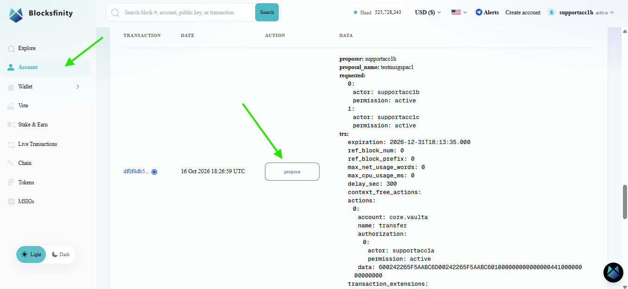Viewport: 628px width, 289px height.
Task: Click the Account person icon in sidebar
Action: [x=11, y=68]
